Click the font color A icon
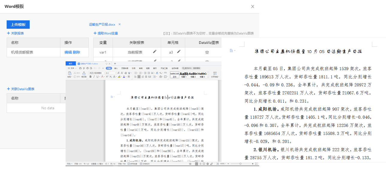The image size is (386, 169). pos(124,77)
